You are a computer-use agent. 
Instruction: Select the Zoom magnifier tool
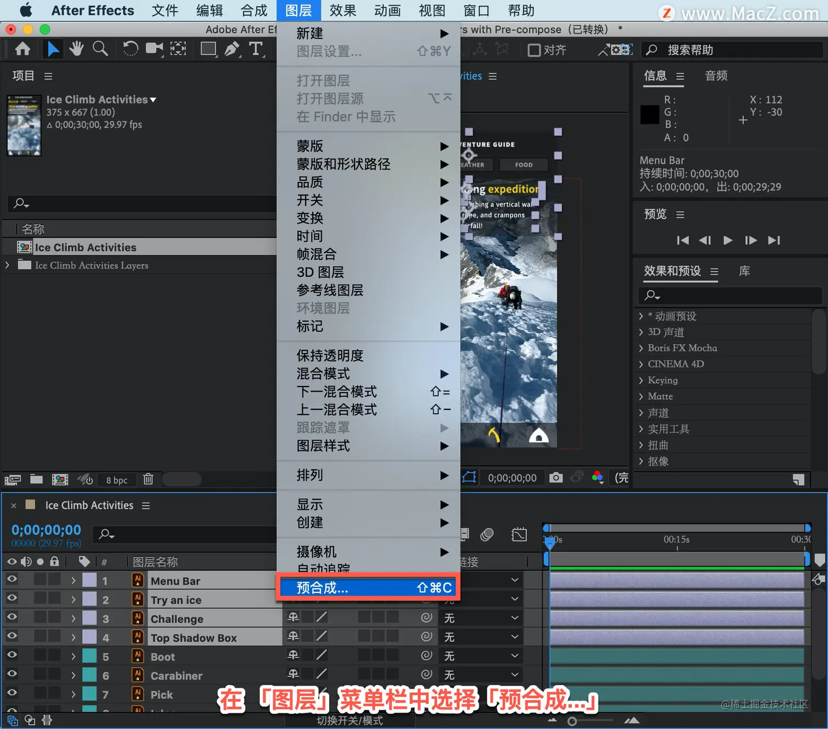(100, 49)
